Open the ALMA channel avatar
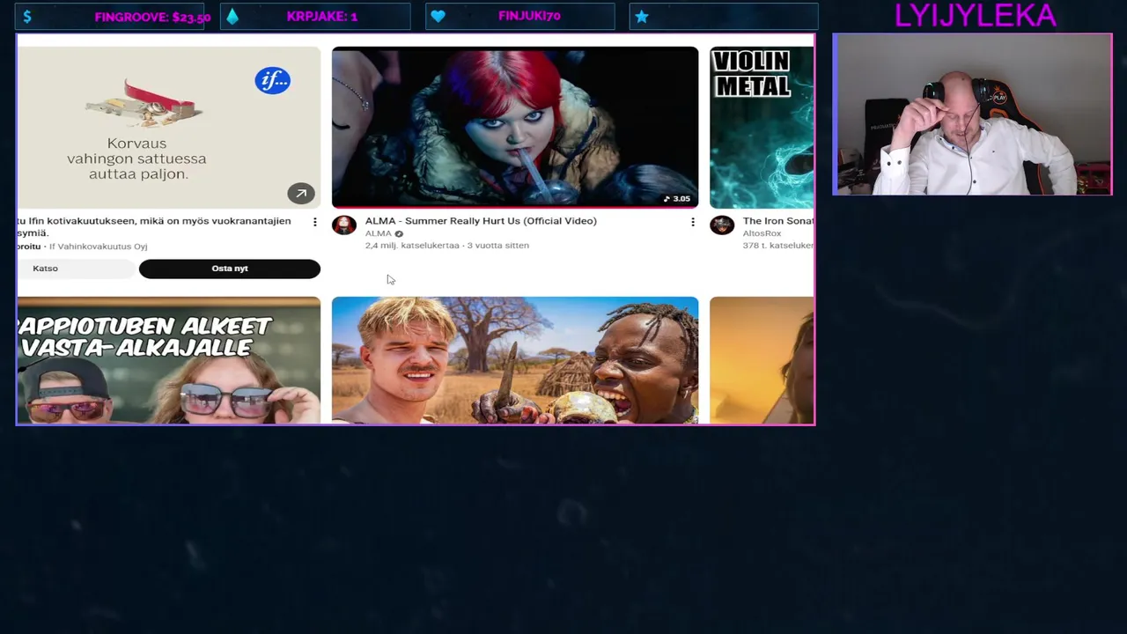 click(344, 225)
